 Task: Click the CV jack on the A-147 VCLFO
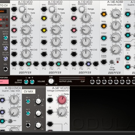50,112
